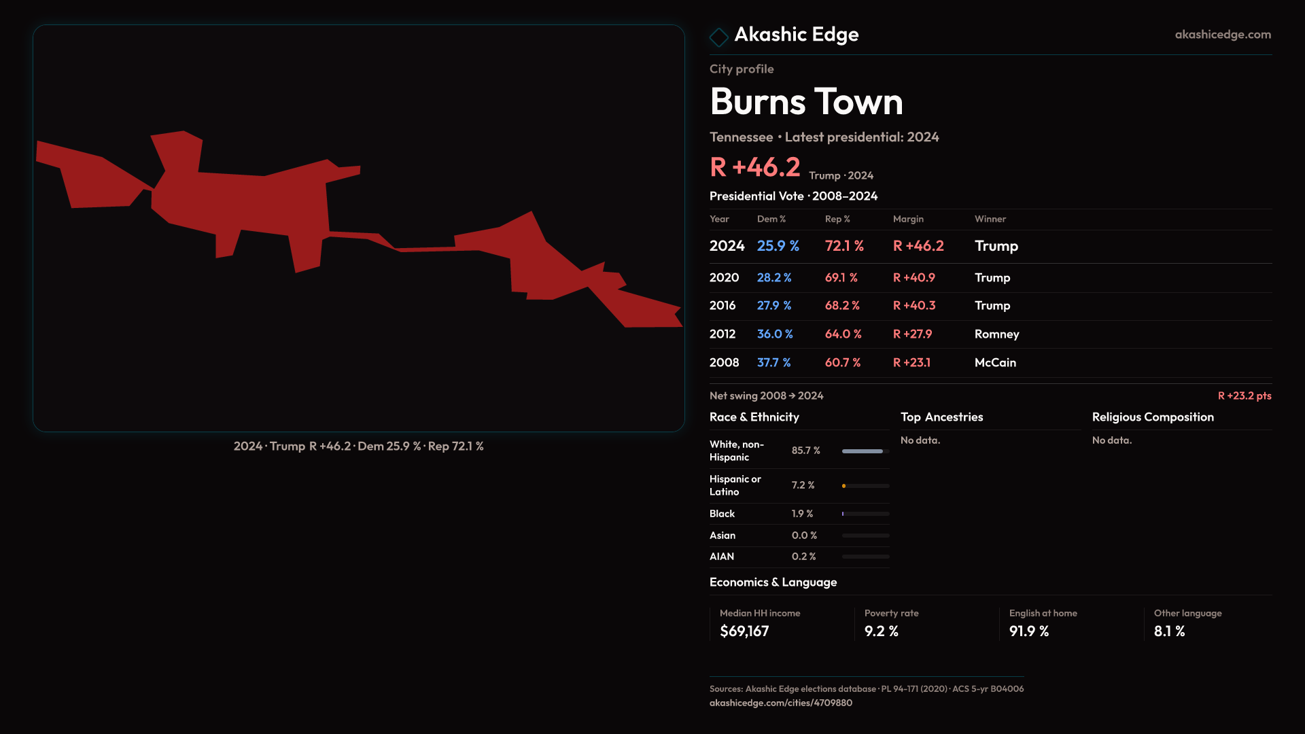Click the R +23.2 pts net swing value
This screenshot has width=1305, height=734.
(1244, 396)
